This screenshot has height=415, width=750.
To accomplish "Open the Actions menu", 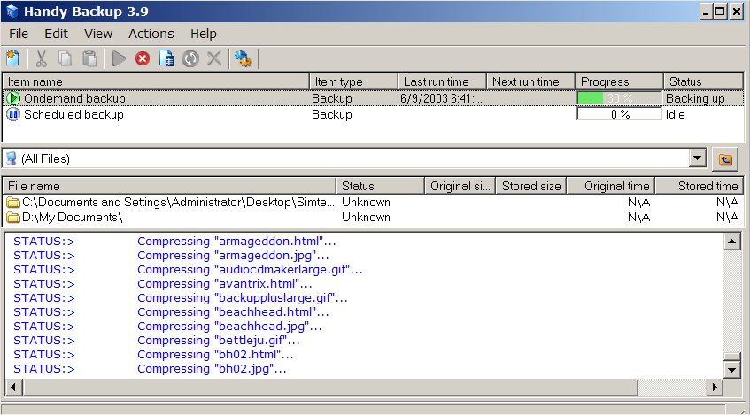I will 151,34.
